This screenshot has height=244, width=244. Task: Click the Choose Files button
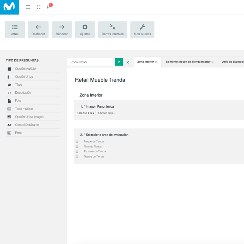click(x=86, y=113)
